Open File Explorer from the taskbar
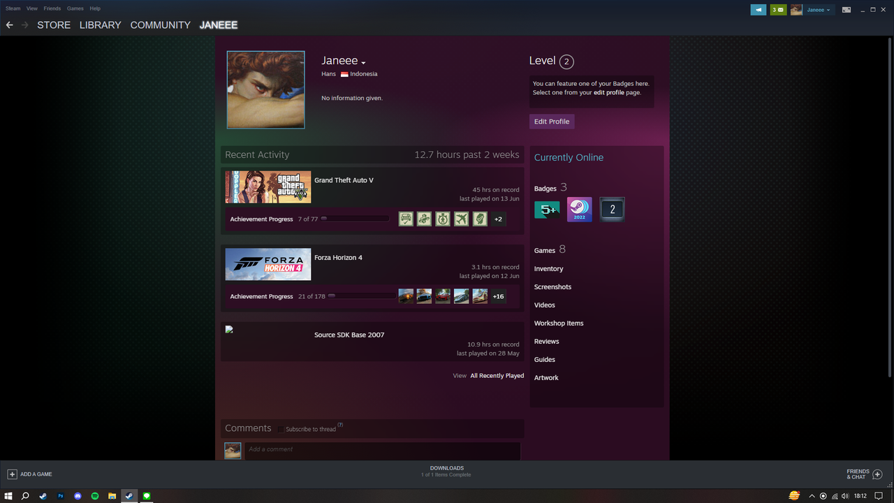894x503 pixels. tap(112, 496)
